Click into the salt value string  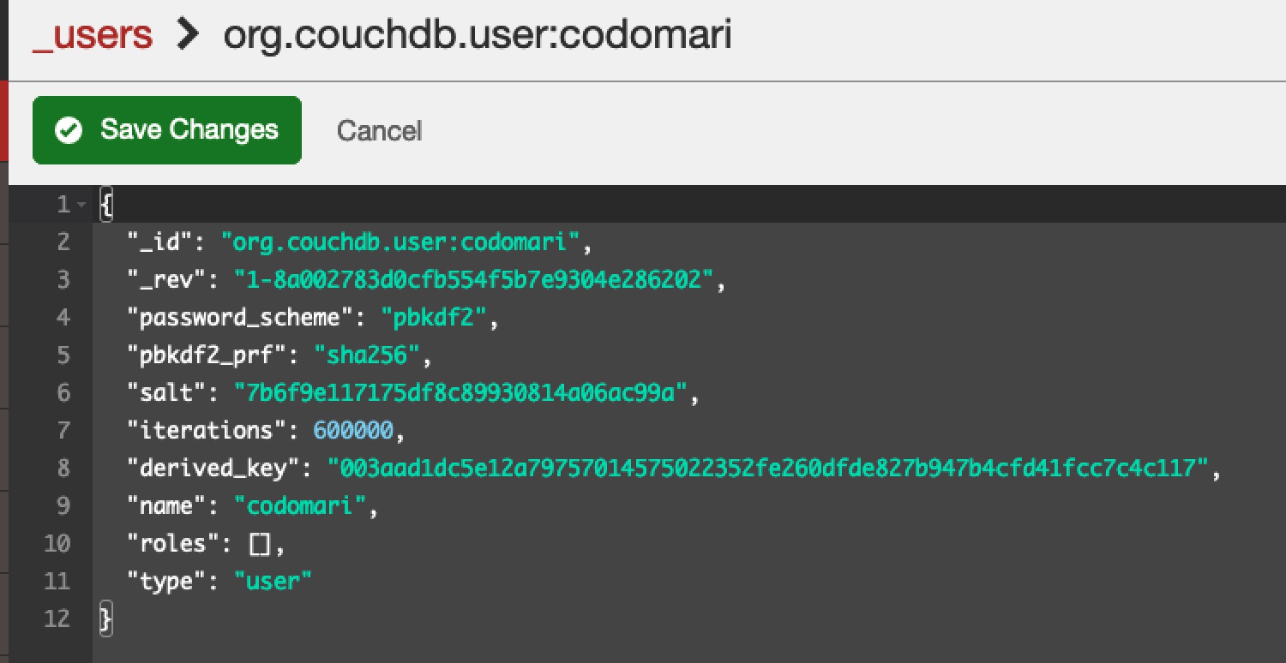click(461, 392)
